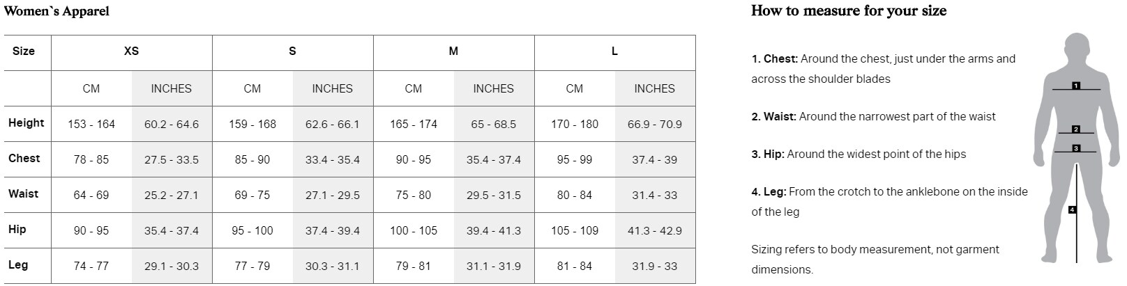Select the XS size column header

tap(131, 51)
